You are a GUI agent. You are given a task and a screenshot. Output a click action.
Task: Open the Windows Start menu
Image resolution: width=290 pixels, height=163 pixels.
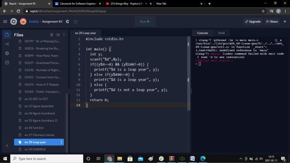(x=5, y=159)
